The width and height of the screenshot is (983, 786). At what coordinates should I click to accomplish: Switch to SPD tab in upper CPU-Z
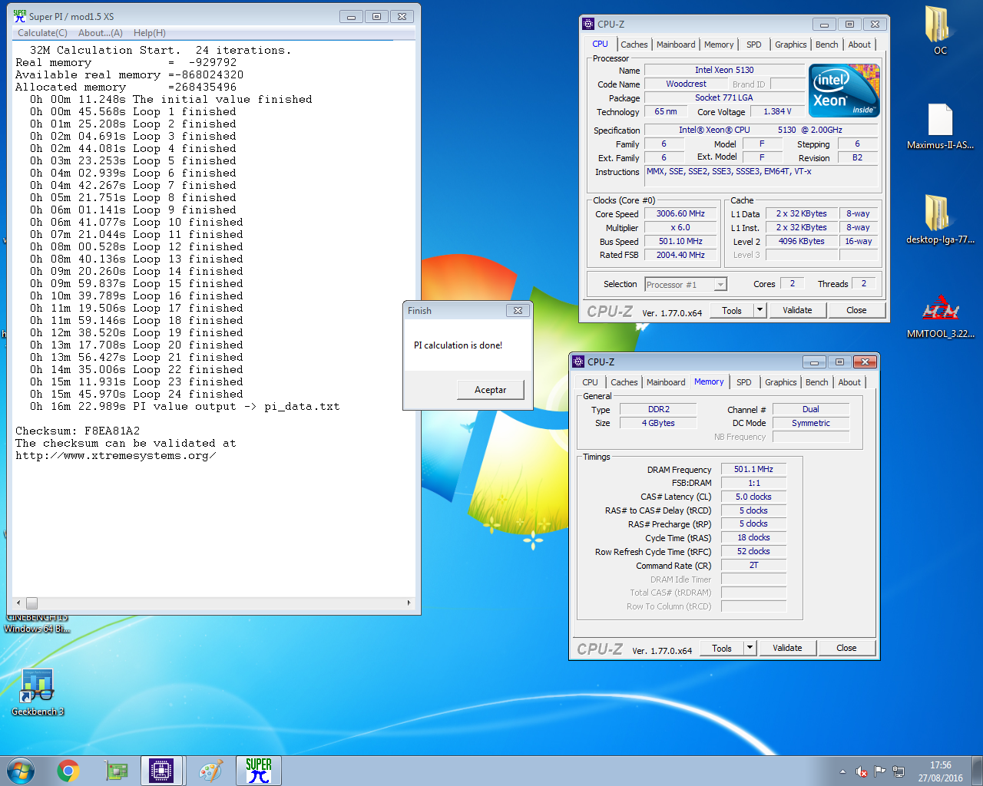coord(754,45)
